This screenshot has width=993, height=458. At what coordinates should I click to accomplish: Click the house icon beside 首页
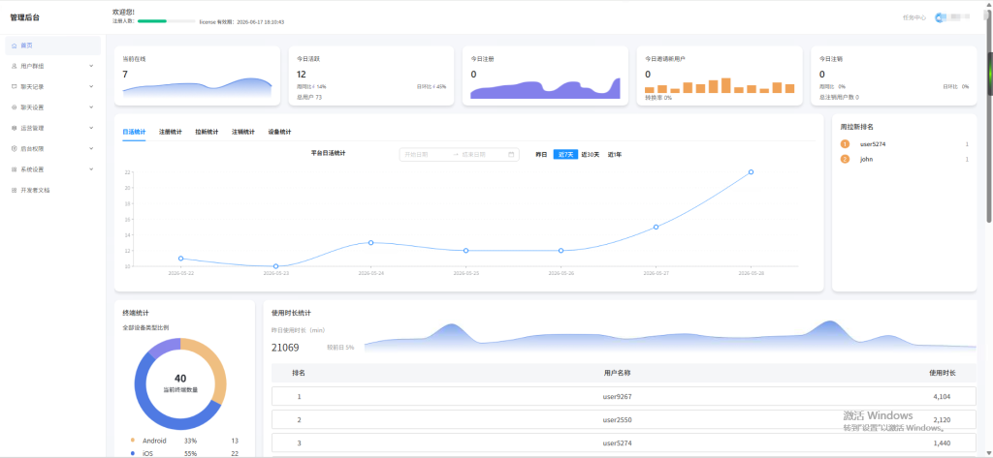(x=14, y=46)
